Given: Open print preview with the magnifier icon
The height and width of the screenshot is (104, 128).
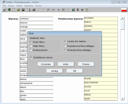Looking at the screenshot, I should click(29, 10).
